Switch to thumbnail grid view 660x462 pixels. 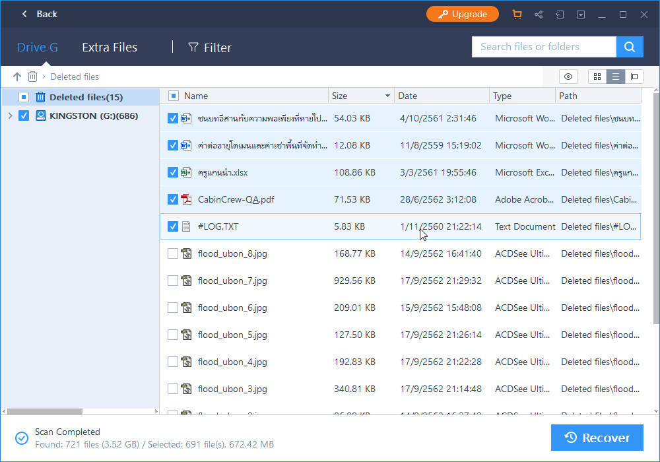(597, 77)
